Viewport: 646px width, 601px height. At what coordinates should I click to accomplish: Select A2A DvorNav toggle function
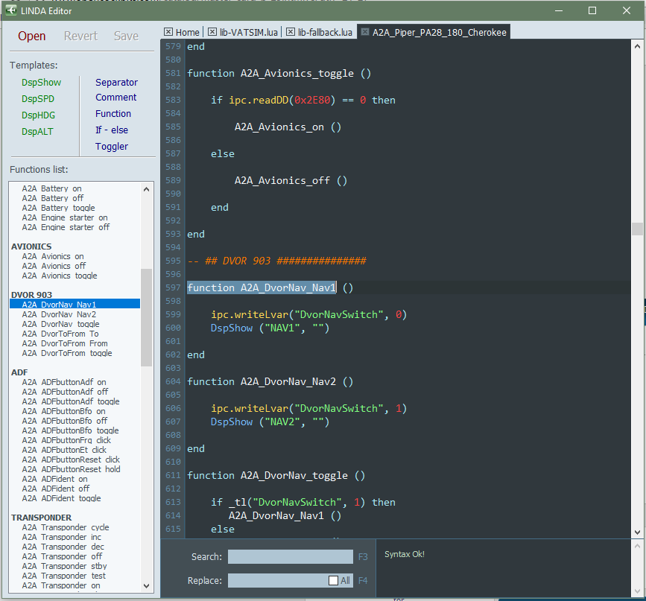click(x=60, y=324)
